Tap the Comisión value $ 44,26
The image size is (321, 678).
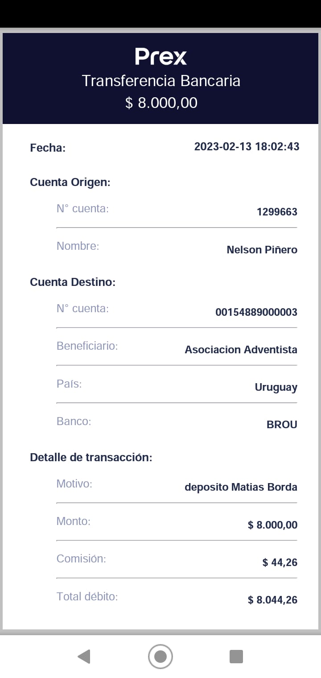click(280, 562)
